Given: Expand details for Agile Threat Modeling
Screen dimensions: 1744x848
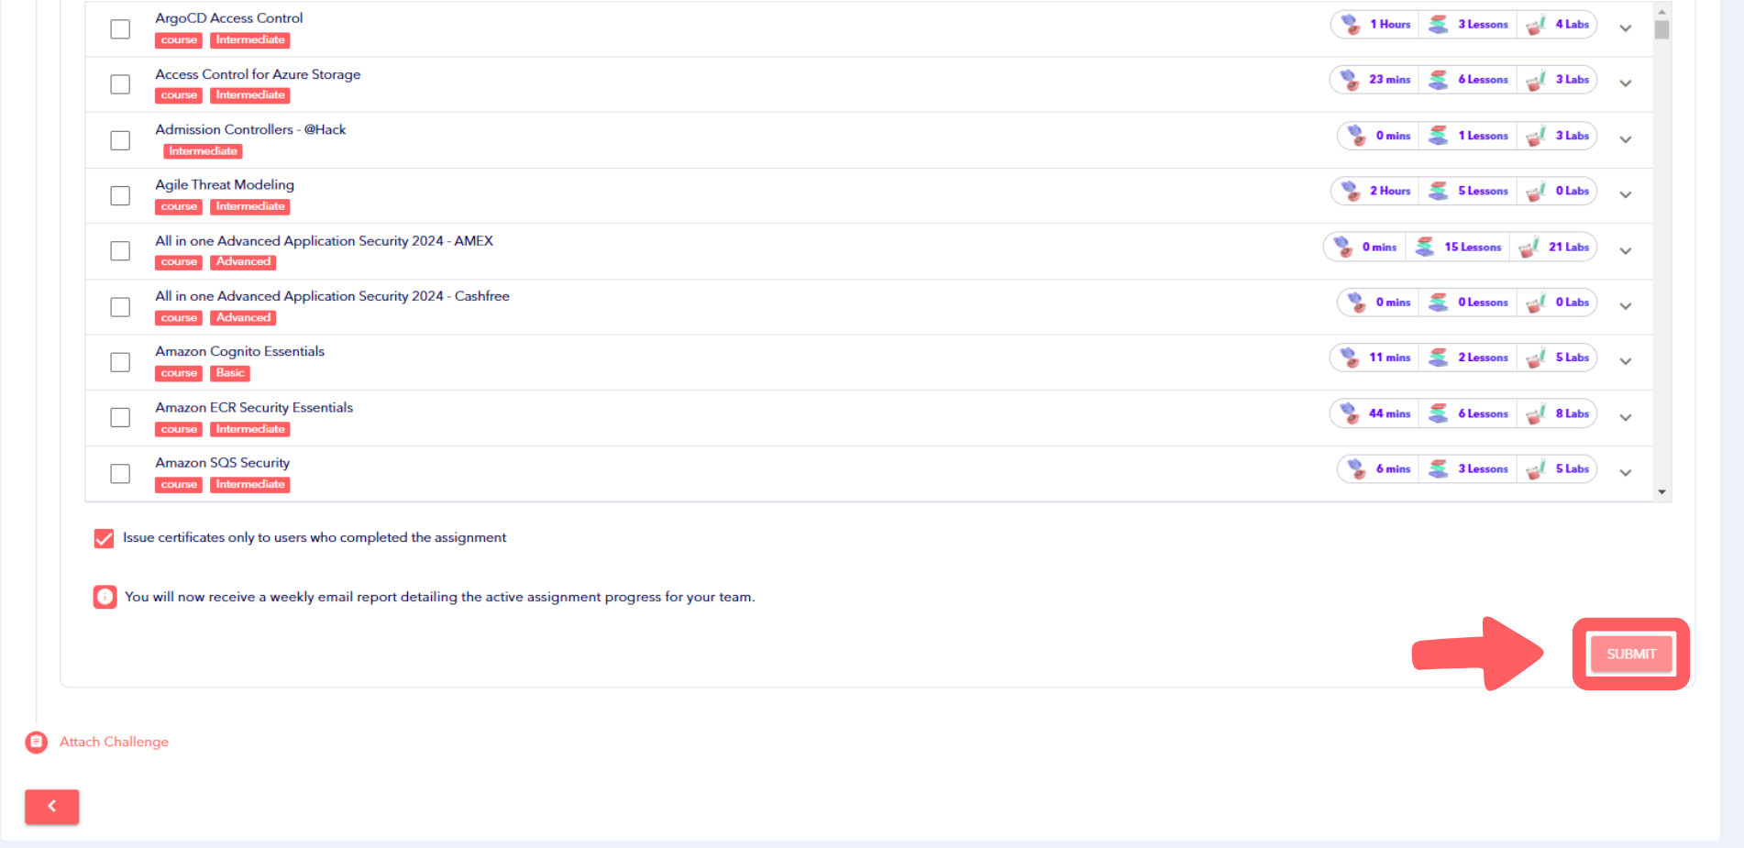Looking at the screenshot, I should coord(1625,194).
